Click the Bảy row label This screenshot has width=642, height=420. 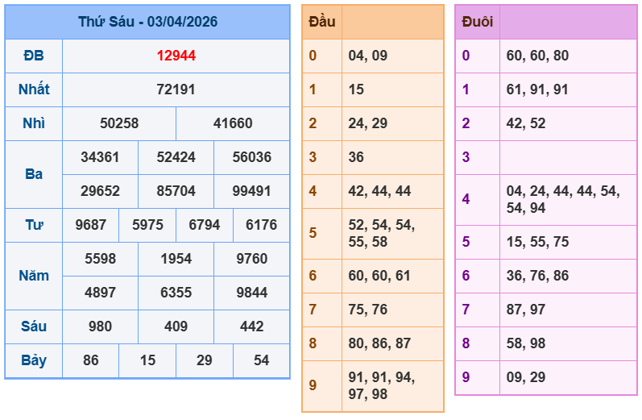click(x=34, y=360)
